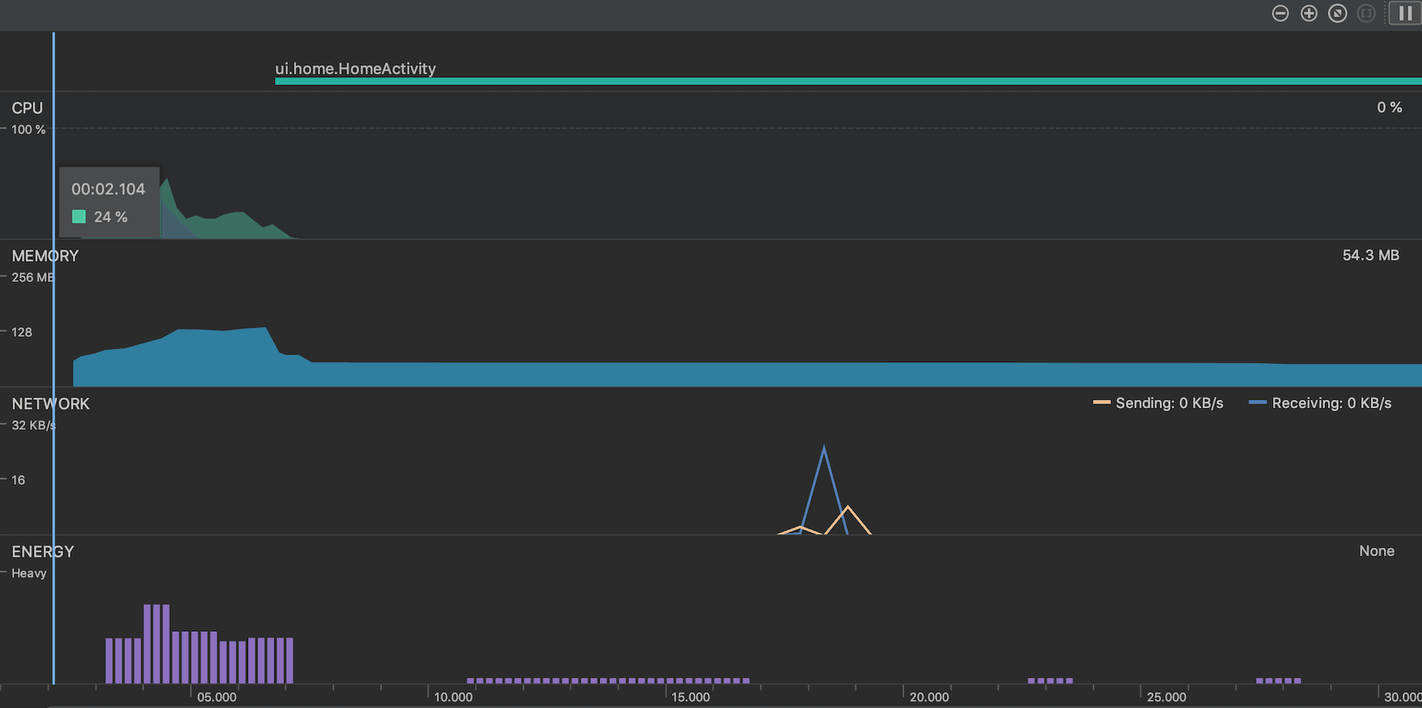The image size is (1422, 708).
Task: Zoom out the profiler timeline
Action: point(1280,14)
